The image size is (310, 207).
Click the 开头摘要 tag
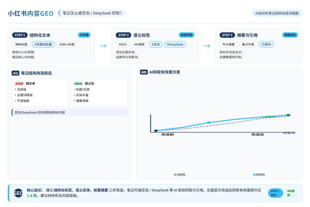pyautogui.click(x=229, y=44)
